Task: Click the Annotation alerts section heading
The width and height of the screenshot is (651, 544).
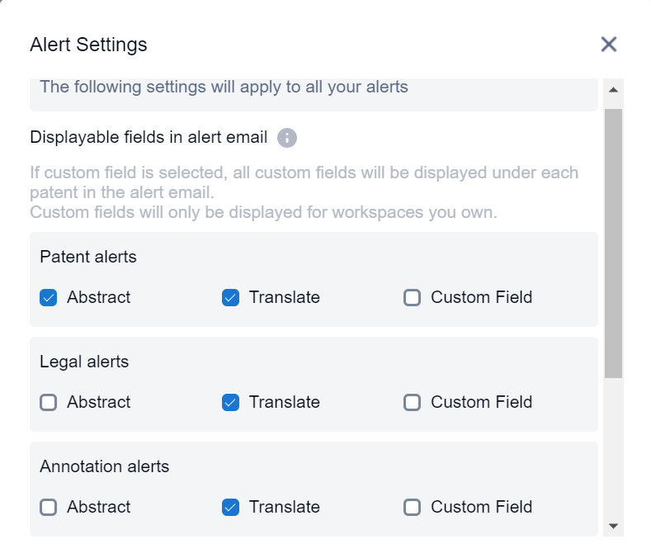Action: click(104, 466)
